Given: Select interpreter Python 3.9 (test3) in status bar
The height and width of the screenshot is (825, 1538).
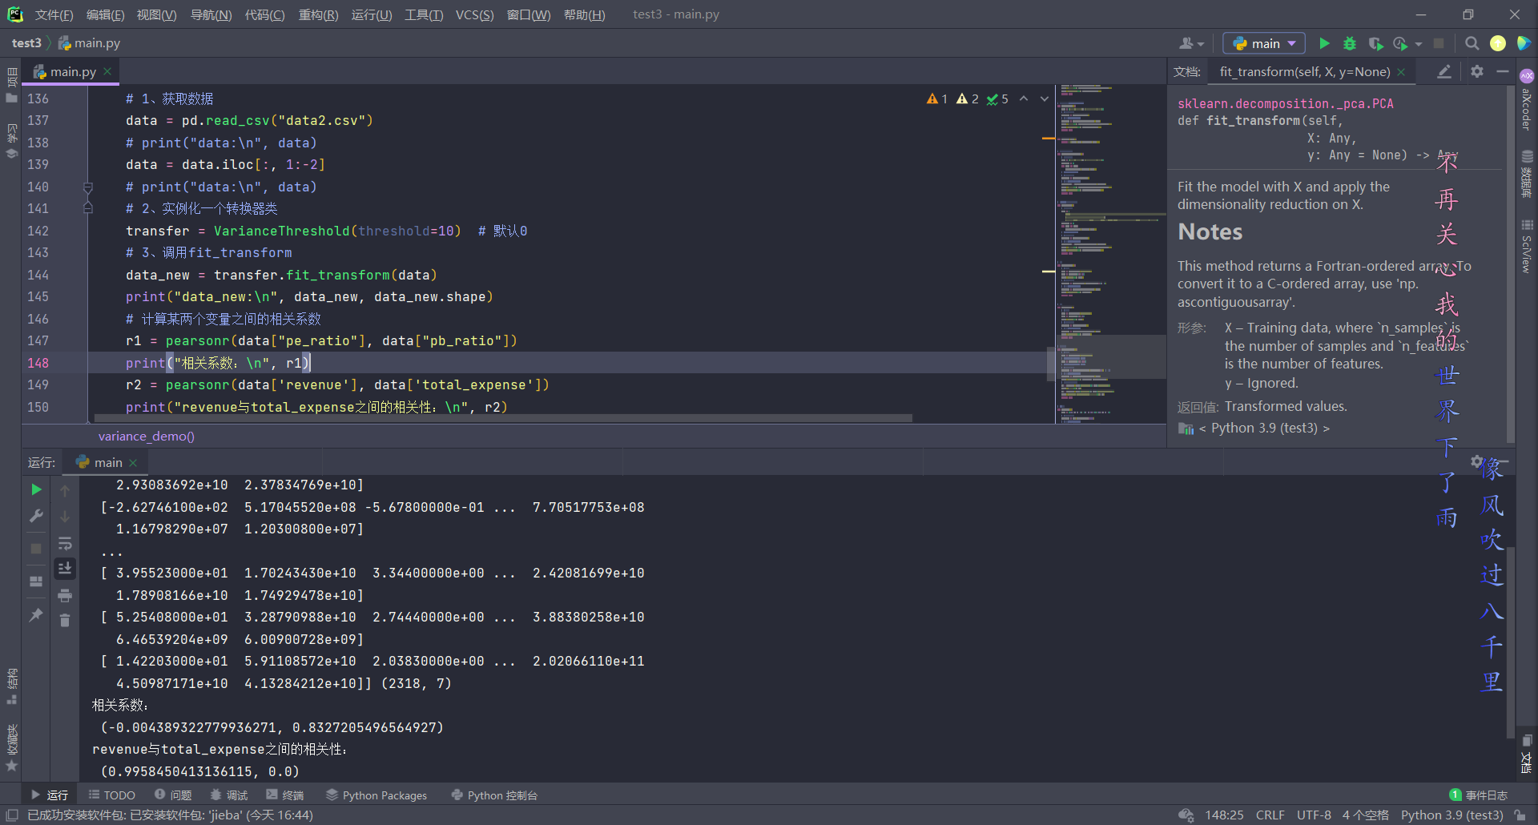Looking at the screenshot, I should [x=1451, y=815].
